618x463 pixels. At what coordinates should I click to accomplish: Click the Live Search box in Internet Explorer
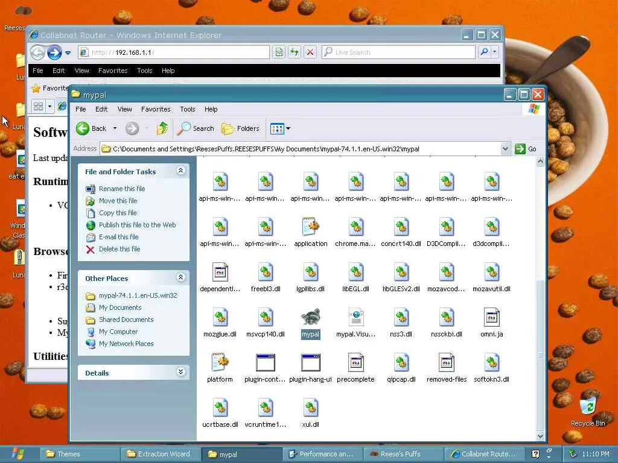click(x=398, y=52)
